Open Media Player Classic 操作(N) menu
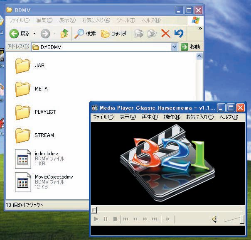Screen dimensions: 251x240 (x=172, y=117)
